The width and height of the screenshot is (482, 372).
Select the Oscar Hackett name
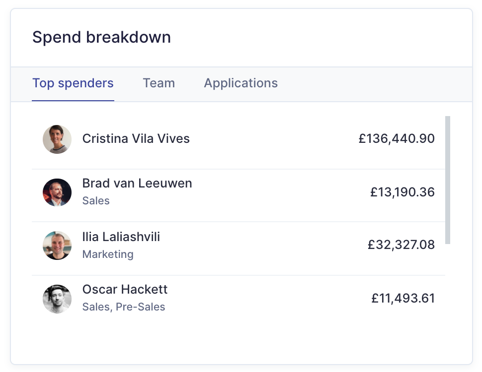[125, 290]
